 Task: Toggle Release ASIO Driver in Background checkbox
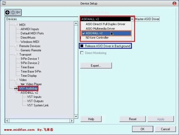click(x=82, y=46)
